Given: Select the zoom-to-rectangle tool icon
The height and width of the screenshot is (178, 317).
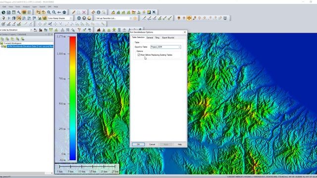Looking at the screenshot, I should point(38,12).
